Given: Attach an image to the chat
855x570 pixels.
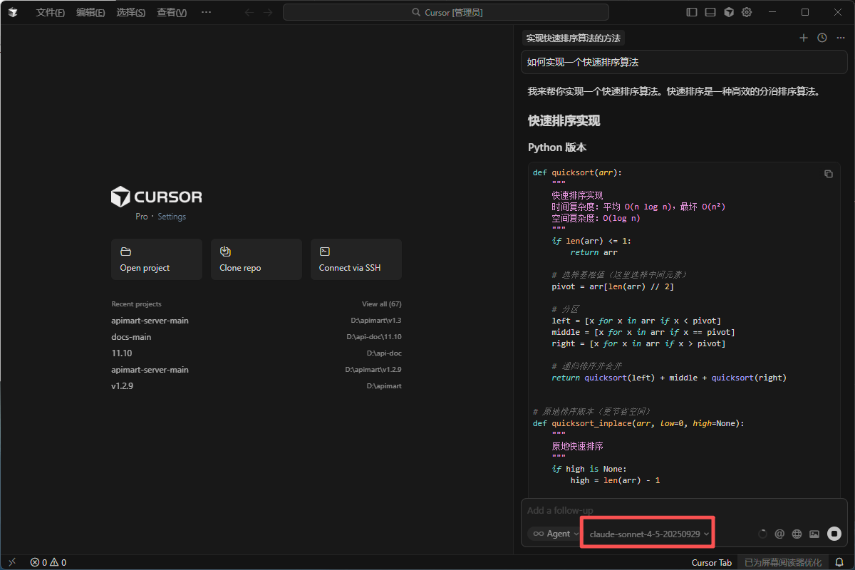Looking at the screenshot, I should pyautogui.click(x=814, y=534).
